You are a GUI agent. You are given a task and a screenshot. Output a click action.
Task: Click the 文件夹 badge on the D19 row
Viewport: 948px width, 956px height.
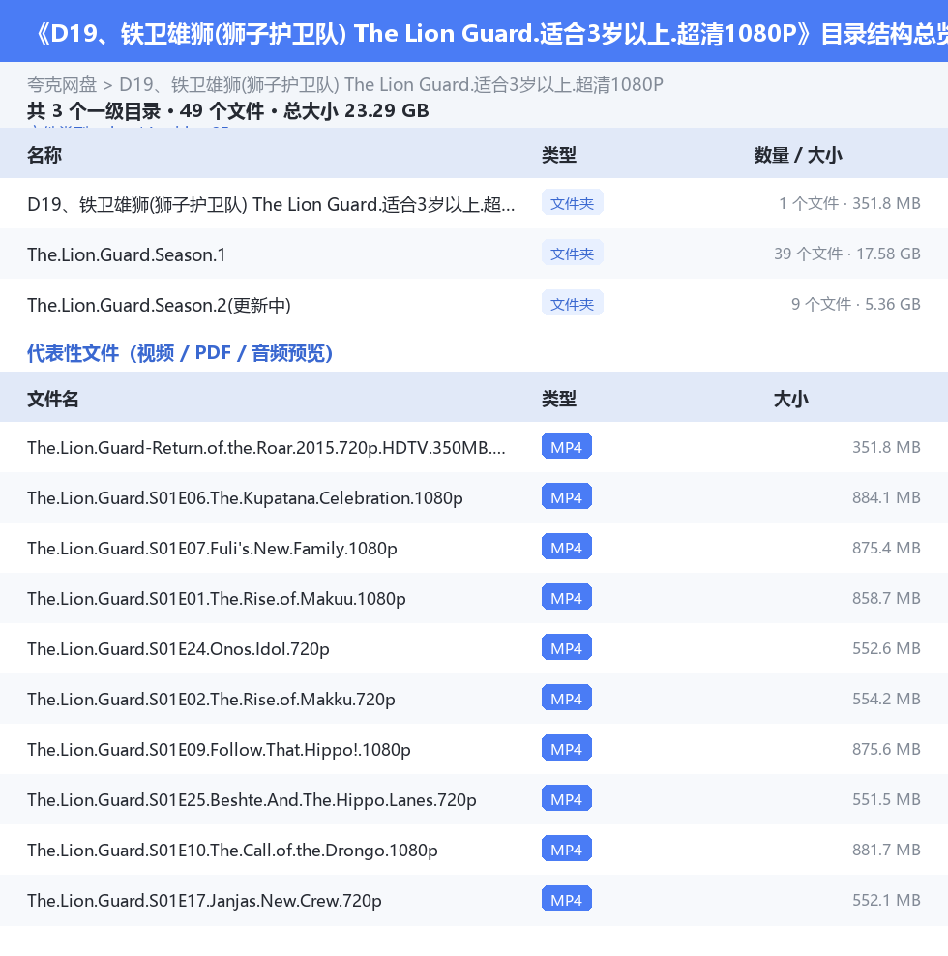[572, 203]
